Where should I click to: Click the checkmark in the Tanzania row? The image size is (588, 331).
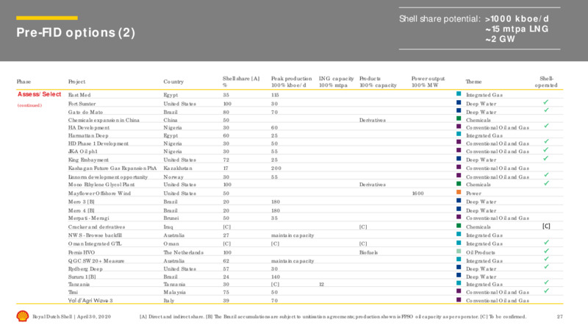[x=546, y=282]
